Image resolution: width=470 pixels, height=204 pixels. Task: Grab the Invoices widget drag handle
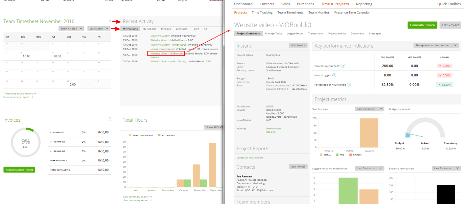click(x=110, y=119)
